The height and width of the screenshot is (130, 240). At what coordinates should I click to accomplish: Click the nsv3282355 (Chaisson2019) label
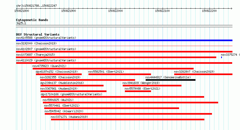click(60, 77)
